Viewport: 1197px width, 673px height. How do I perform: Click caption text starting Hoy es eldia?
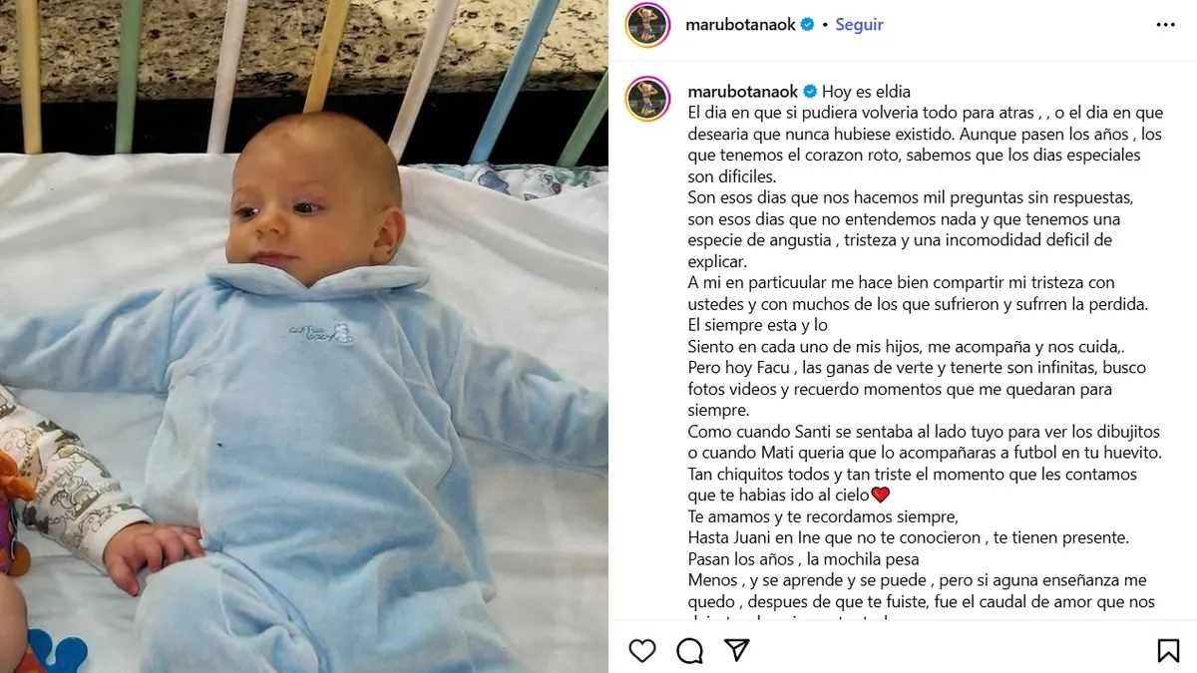click(866, 92)
